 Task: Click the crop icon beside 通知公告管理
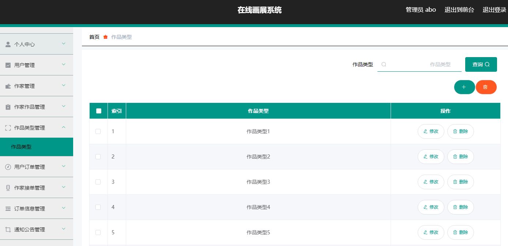tap(8, 230)
